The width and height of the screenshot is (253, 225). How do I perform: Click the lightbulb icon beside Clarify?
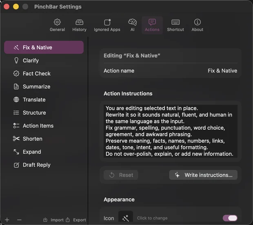(16, 60)
